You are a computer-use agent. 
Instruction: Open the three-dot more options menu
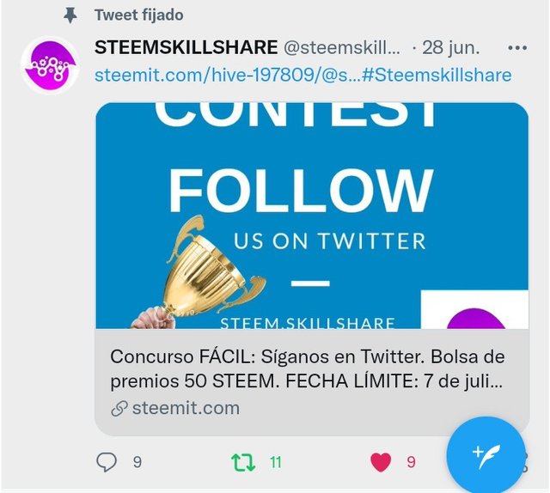(x=517, y=48)
